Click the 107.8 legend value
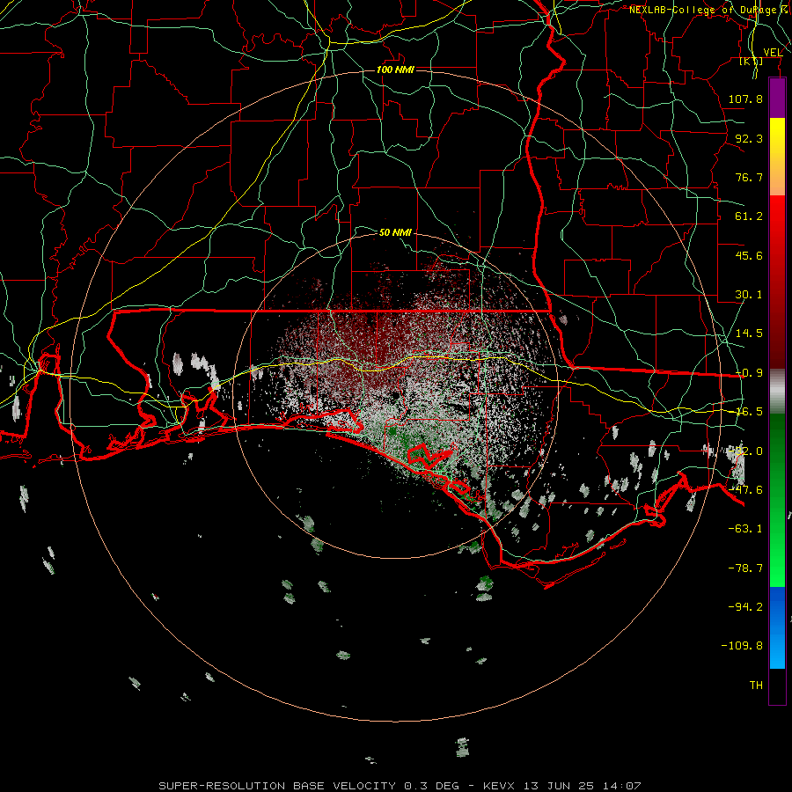This screenshot has height=792, width=792. [x=745, y=99]
